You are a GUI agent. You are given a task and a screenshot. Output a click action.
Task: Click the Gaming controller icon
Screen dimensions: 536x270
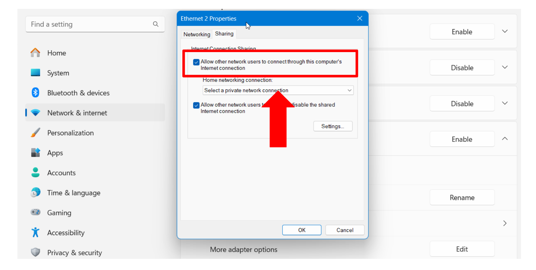pos(35,212)
